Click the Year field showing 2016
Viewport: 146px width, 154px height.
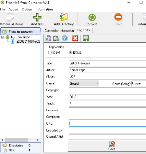tap(107, 97)
